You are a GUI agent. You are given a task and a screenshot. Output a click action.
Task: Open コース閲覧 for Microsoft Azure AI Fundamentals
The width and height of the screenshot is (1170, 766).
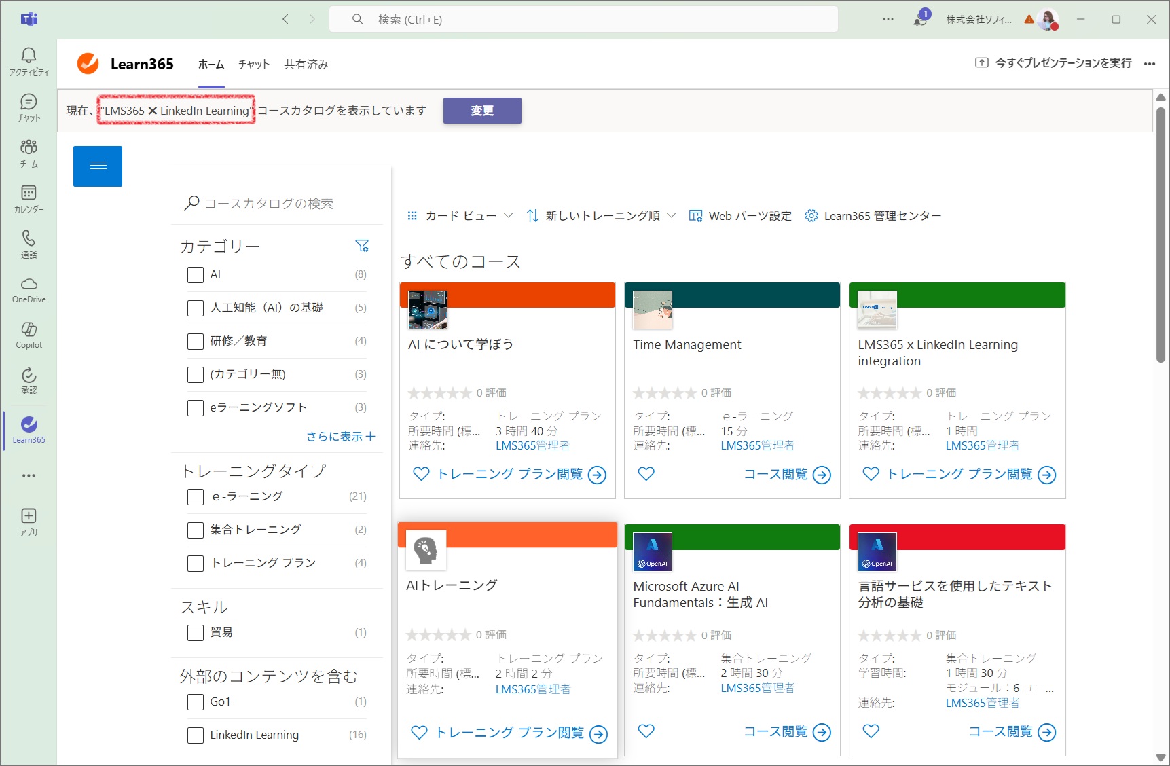(x=787, y=731)
